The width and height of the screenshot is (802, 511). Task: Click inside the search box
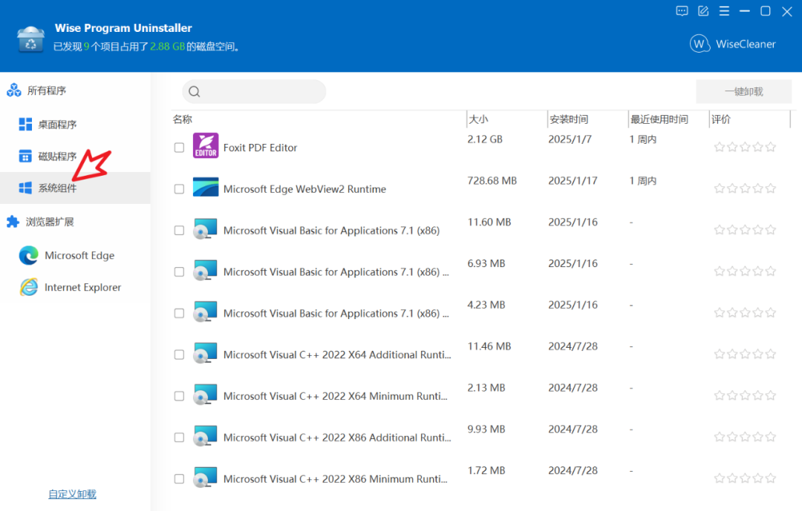pyautogui.click(x=254, y=91)
